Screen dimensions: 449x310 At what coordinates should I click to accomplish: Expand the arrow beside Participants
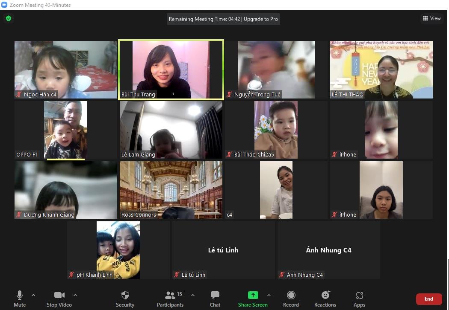click(193, 295)
